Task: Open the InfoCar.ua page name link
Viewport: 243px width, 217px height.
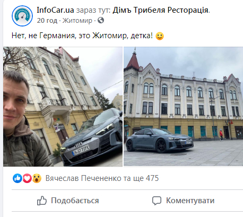Action: click(55, 10)
